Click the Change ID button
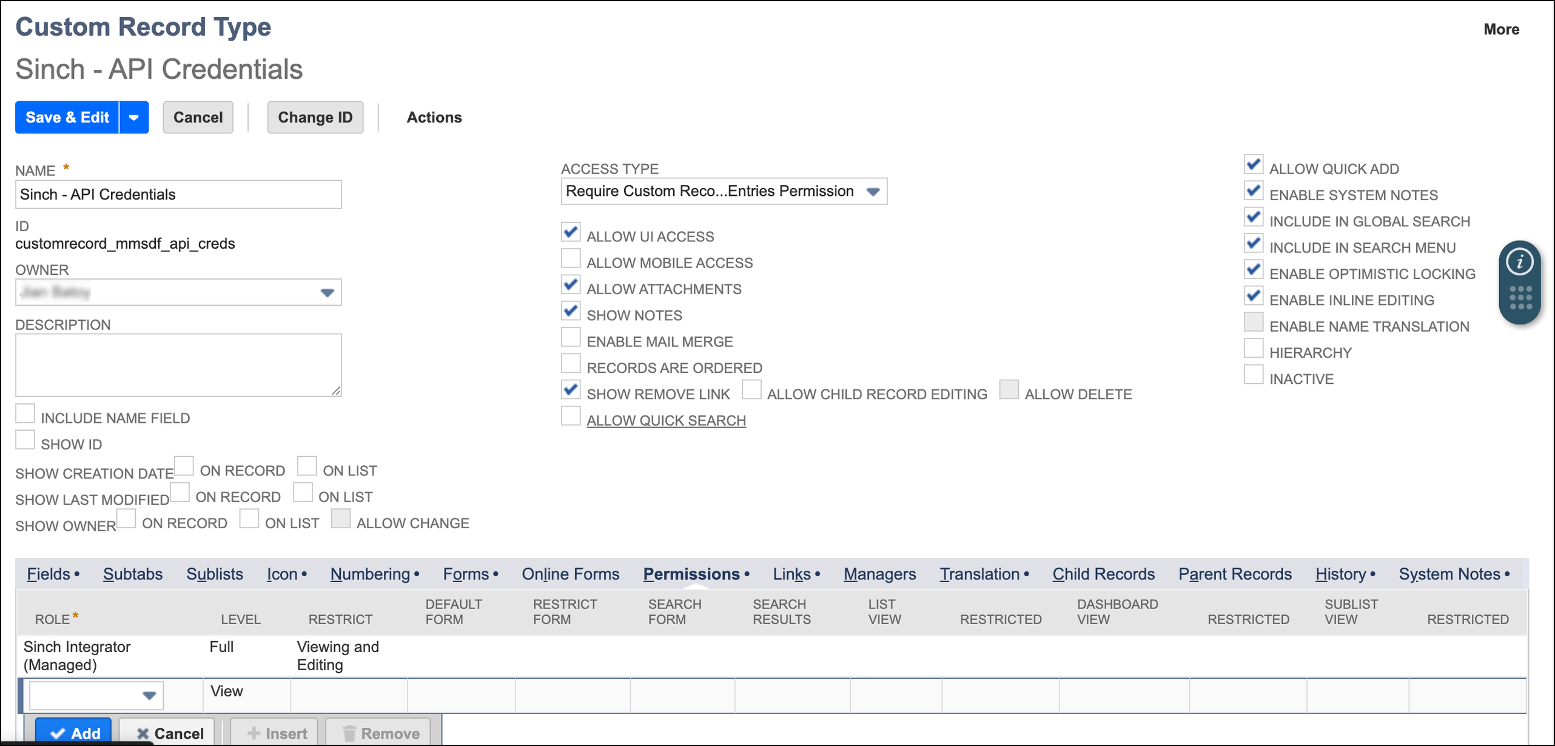The width and height of the screenshot is (1555, 746). 315,117
